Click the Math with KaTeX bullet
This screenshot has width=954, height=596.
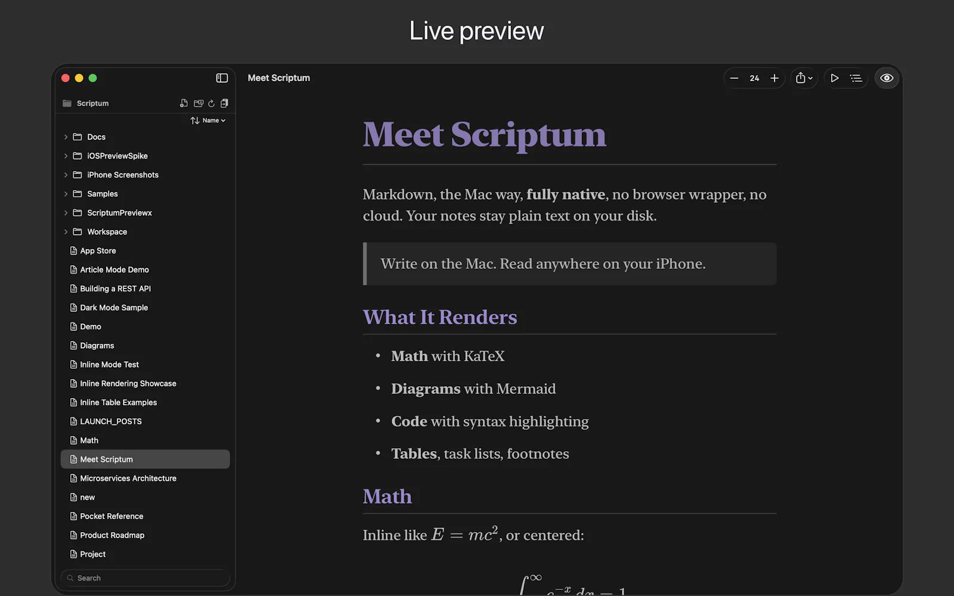[448, 356]
